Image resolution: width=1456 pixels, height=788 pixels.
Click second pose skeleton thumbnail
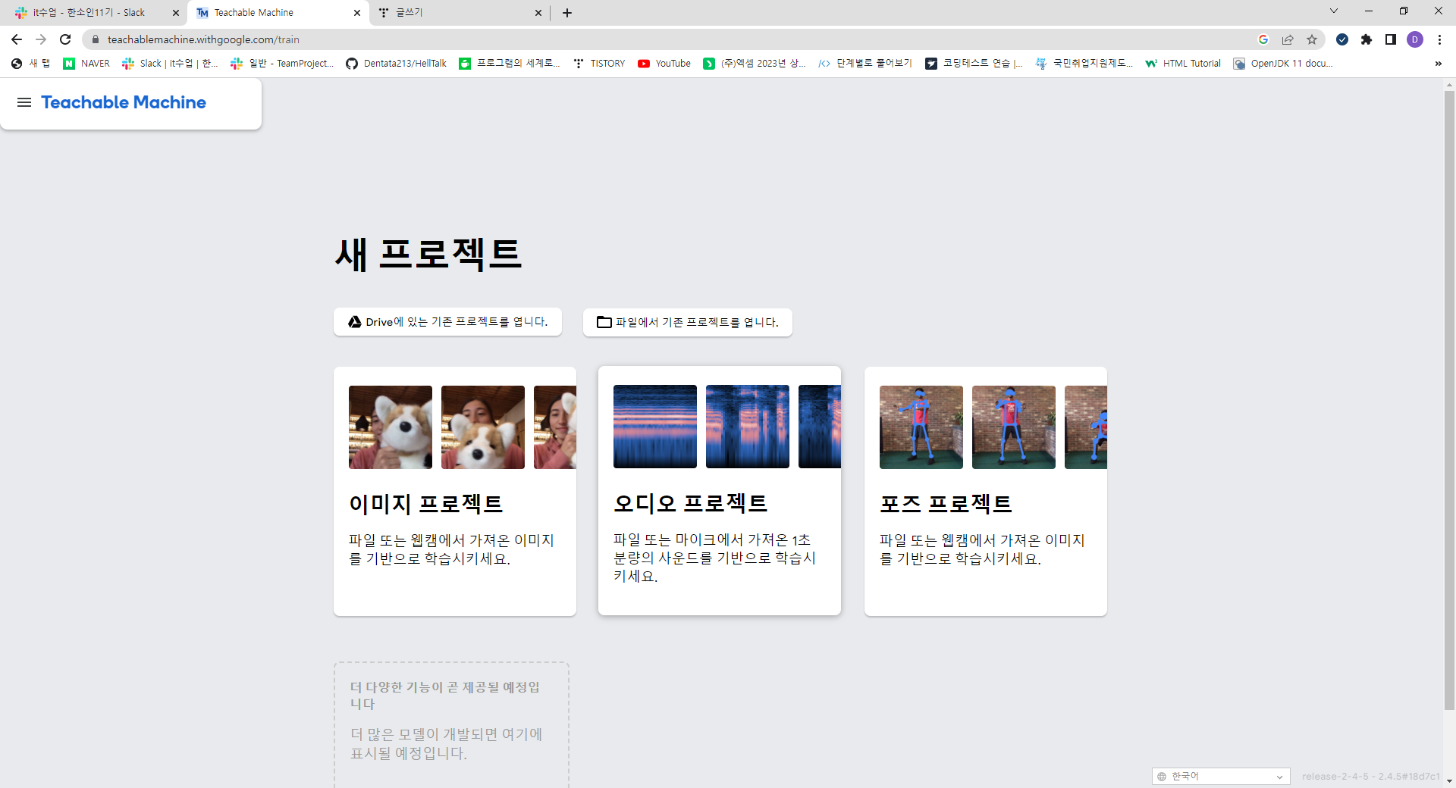tap(1014, 427)
